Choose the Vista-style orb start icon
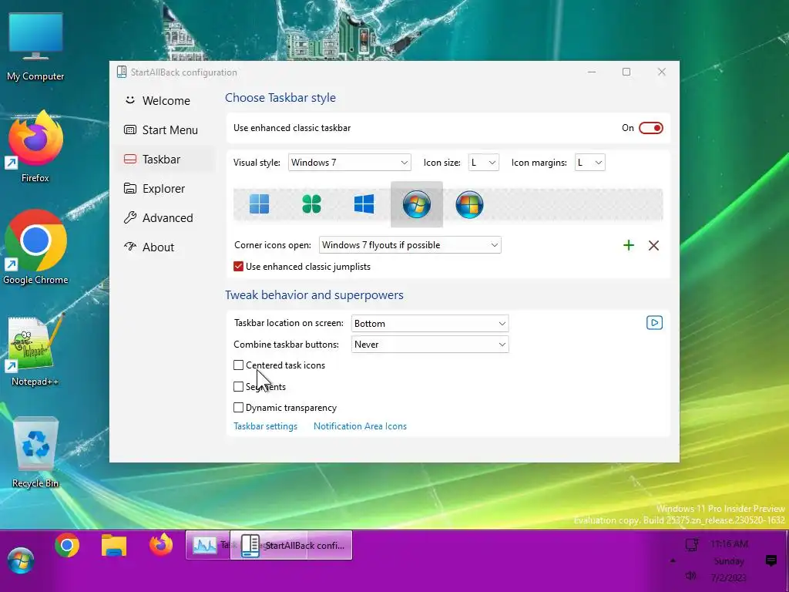Viewport: 789px width, 592px height. (x=469, y=204)
